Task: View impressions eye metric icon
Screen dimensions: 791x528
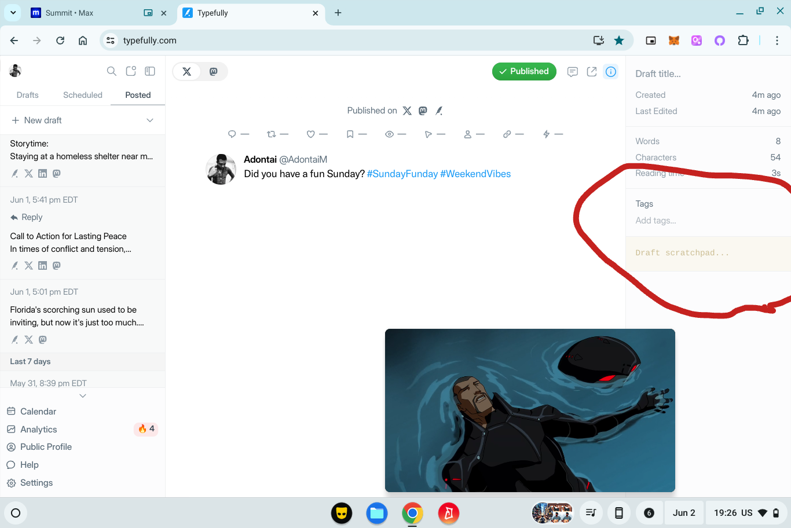Action: [x=389, y=134]
